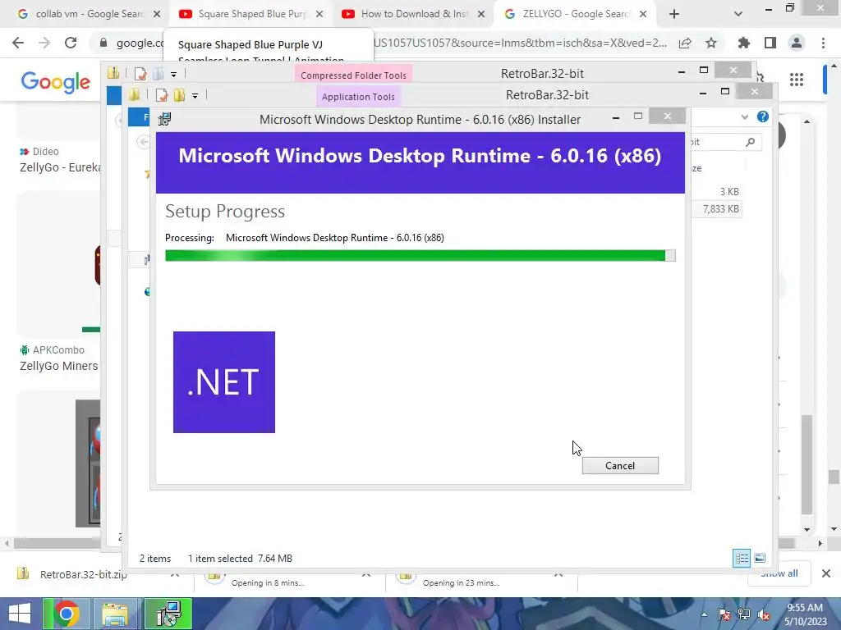Open Customize Quick Access dropdown in front RetroBar window

pyautogui.click(x=195, y=96)
